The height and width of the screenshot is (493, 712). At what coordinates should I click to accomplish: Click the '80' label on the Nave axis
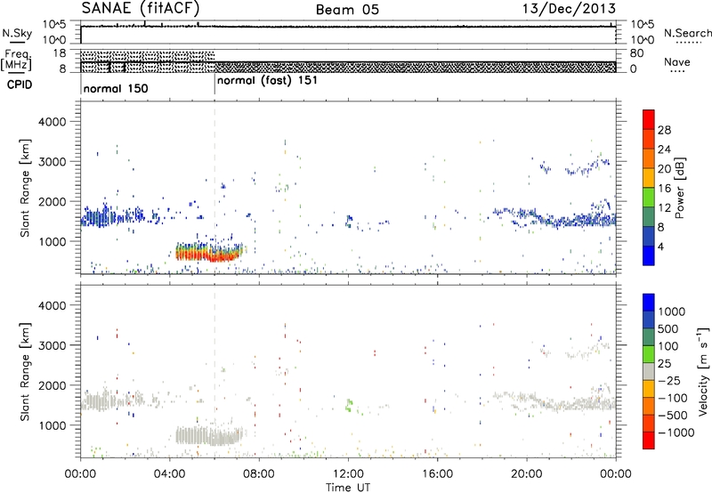tap(636, 53)
